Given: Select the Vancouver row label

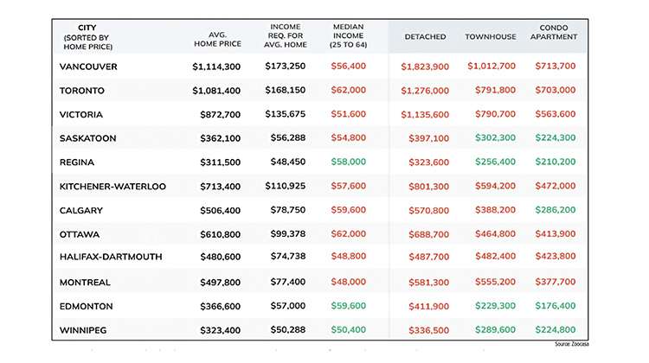Looking at the screenshot, I should pyautogui.click(x=88, y=67).
